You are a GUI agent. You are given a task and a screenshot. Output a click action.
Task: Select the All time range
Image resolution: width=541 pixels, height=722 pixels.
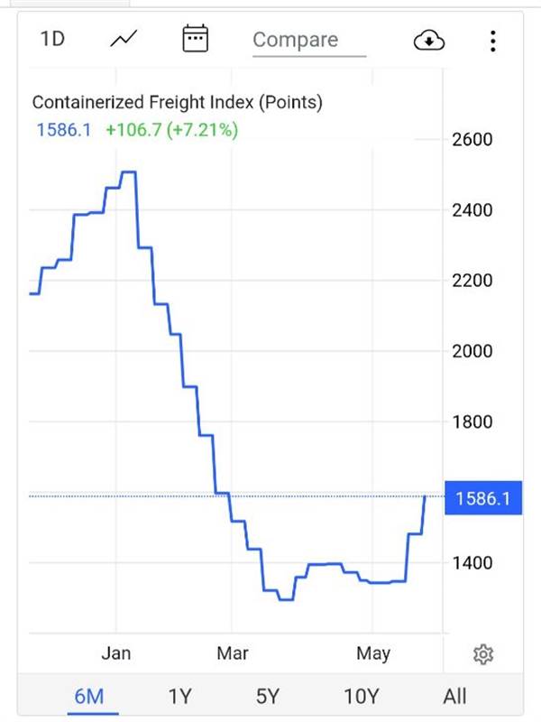[x=454, y=696]
